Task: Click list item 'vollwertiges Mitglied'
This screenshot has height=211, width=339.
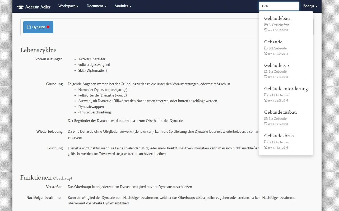Action: (x=94, y=65)
